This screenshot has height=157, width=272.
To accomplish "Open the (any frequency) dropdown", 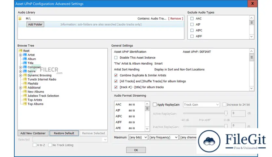I will tap(163, 137).
